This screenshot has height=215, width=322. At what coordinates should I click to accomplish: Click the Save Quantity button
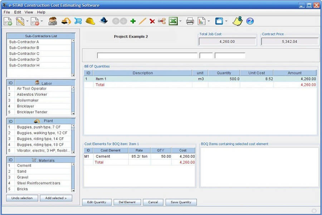point(181,202)
